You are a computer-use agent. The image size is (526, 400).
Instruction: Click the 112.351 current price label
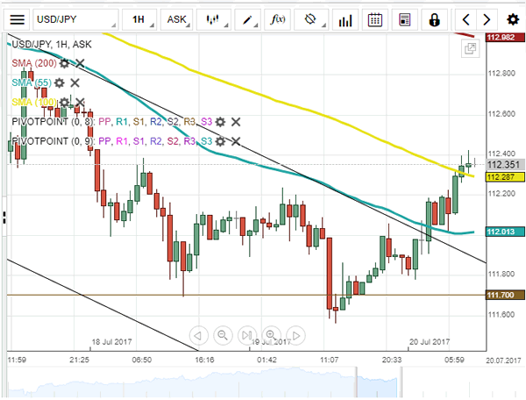click(x=505, y=164)
